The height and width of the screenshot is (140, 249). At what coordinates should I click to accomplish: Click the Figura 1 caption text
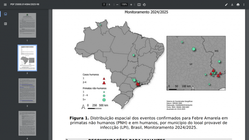point(149,123)
